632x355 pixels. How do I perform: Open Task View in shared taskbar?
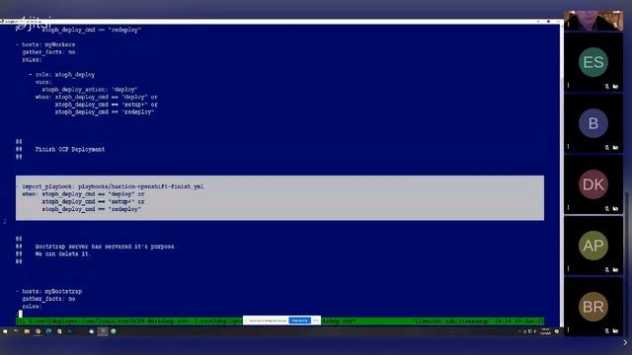click(16, 331)
